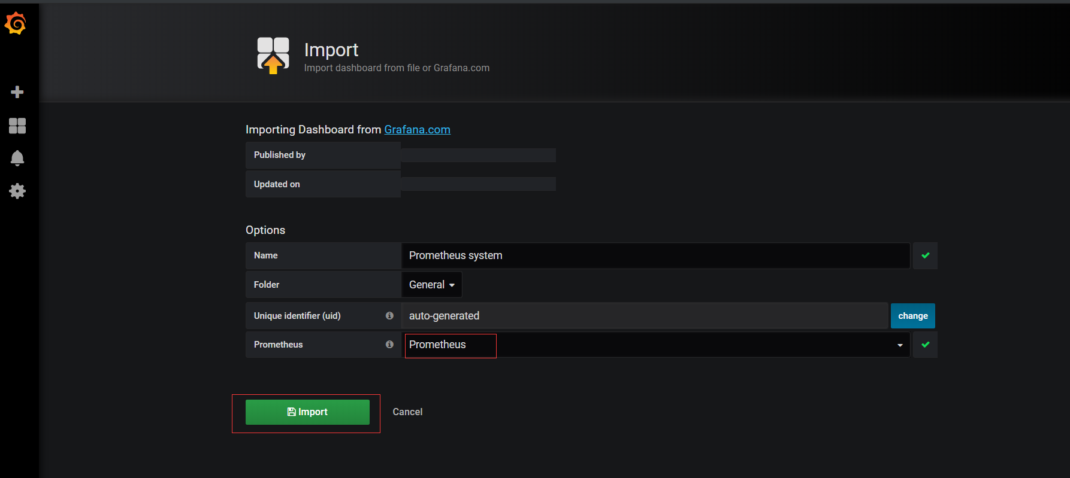Click the blue change button

click(912, 316)
